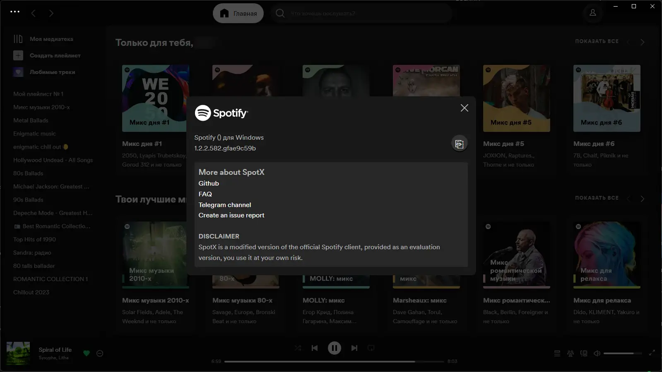The height and width of the screenshot is (372, 662).
Task: Open Metal Ballads playlist
Action: click(x=31, y=120)
